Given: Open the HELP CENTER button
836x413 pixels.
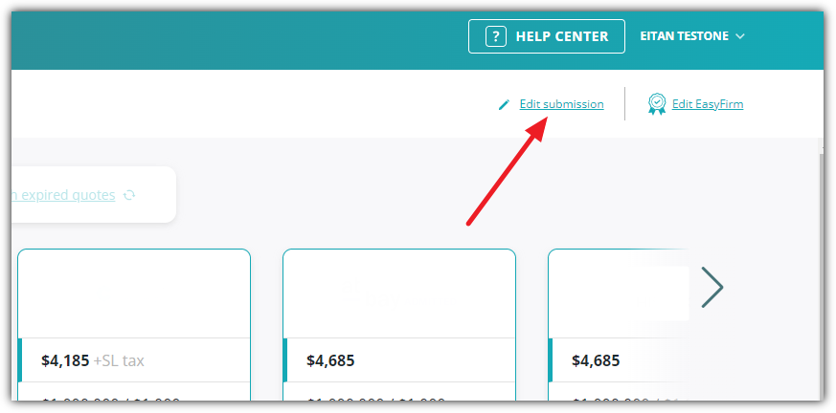Looking at the screenshot, I should tap(547, 36).
